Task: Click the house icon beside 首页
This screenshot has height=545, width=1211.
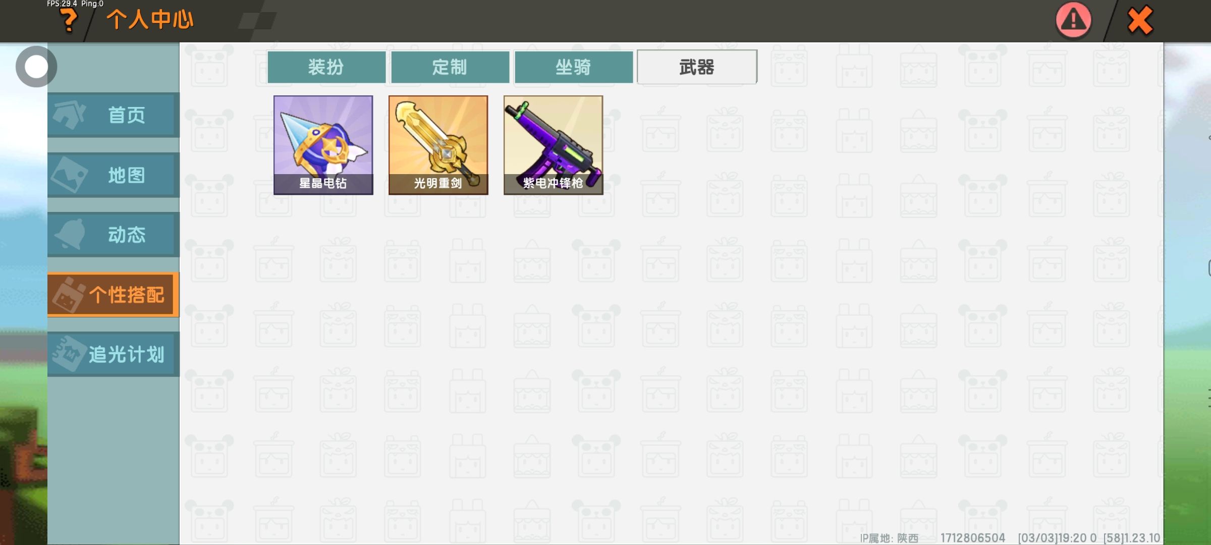Action: coord(70,115)
